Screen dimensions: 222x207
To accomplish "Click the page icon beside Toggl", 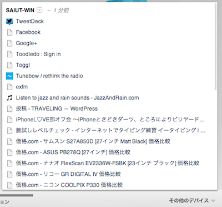I will click(x=9, y=65).
